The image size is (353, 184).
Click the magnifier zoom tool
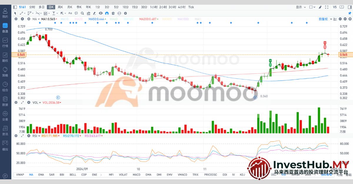82,13
